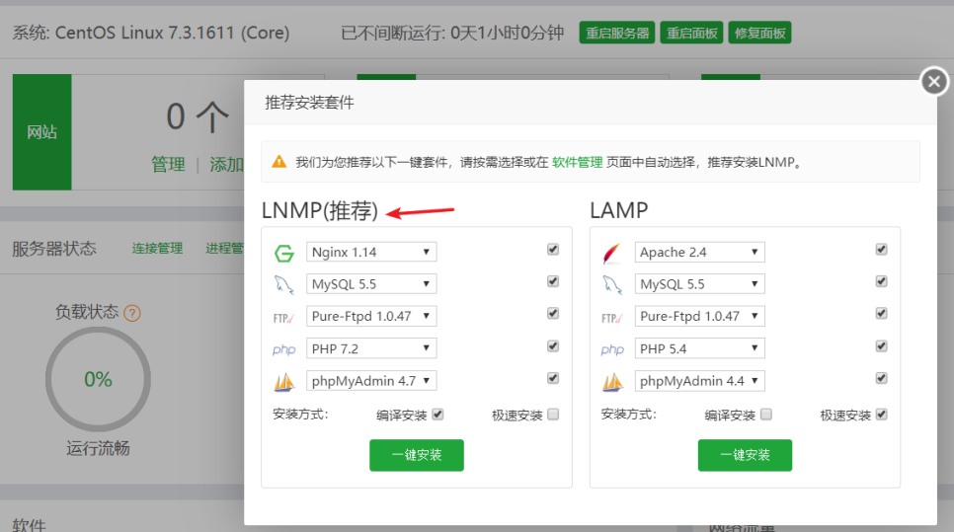Viewport: 954px width, 532px height.
Task: Uncheck the phpMyAdmin 4.7 checkbox
Action: [x=553, y=378]
